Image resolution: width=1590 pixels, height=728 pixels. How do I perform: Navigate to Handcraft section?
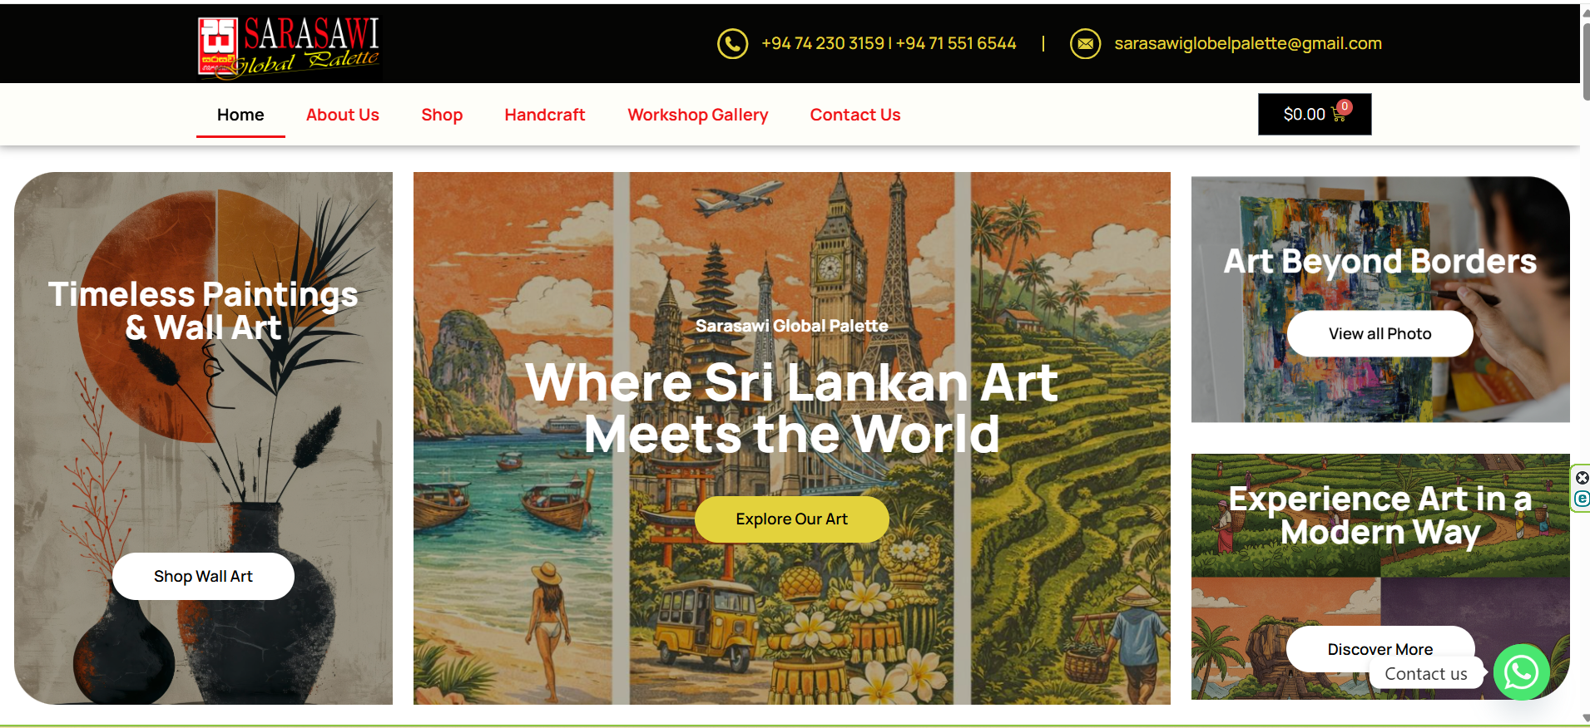click(545, 115)
